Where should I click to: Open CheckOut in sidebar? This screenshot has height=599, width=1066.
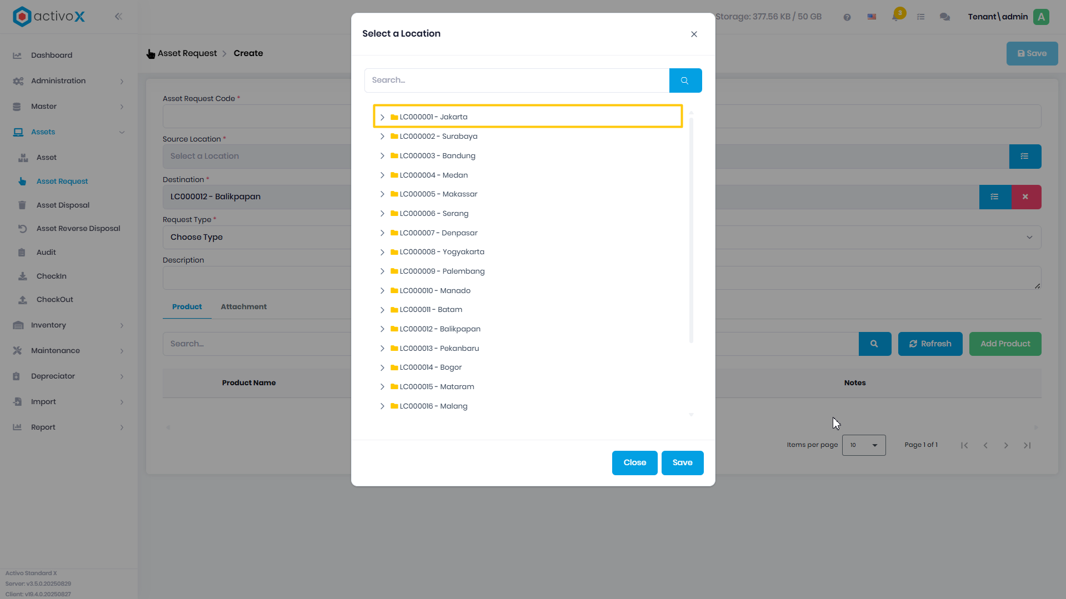point(54,300)
